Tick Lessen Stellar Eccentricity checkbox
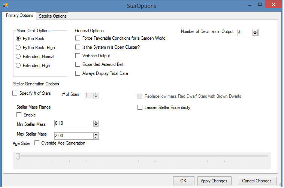 click(x=140, y=107)
